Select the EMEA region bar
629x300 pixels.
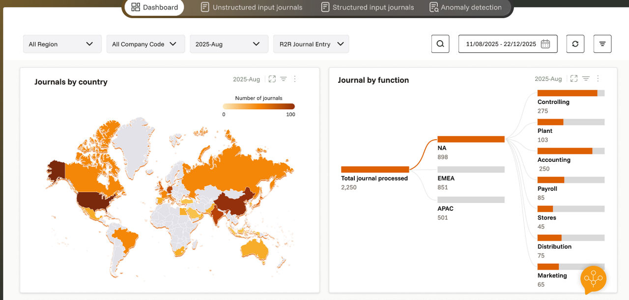[x=471, y=170]
